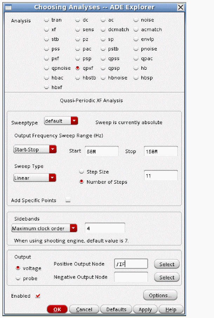214x318 pixels.
Task: Open Help for this form
Action: click(171, 309)
